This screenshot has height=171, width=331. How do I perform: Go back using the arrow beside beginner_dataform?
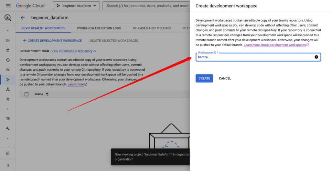(23, 18)
